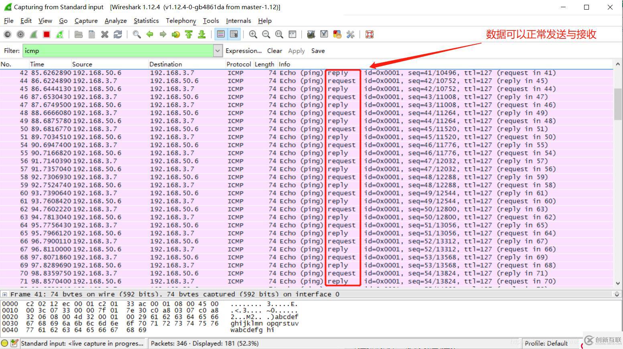Click 'Profile: Default' in status bar
623x349 pixels.
[546, 343]
